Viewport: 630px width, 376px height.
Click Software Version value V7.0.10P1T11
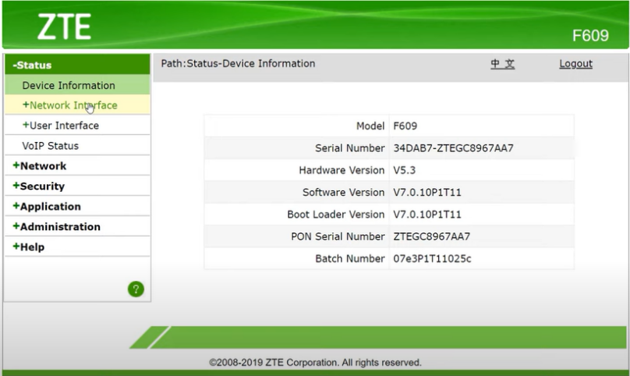[x=427, y=192]
